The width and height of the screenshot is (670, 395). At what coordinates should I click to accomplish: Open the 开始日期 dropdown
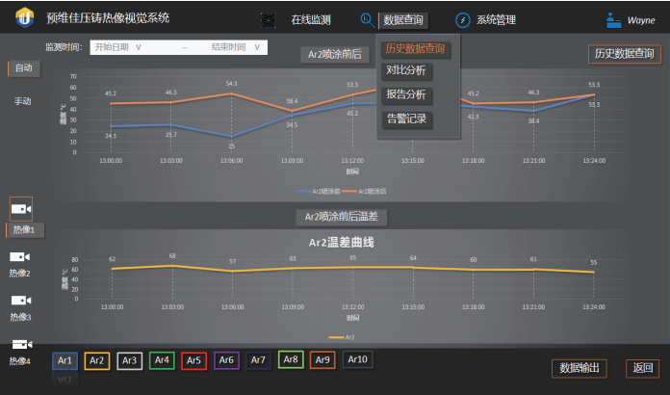click(x=118, y=47)
